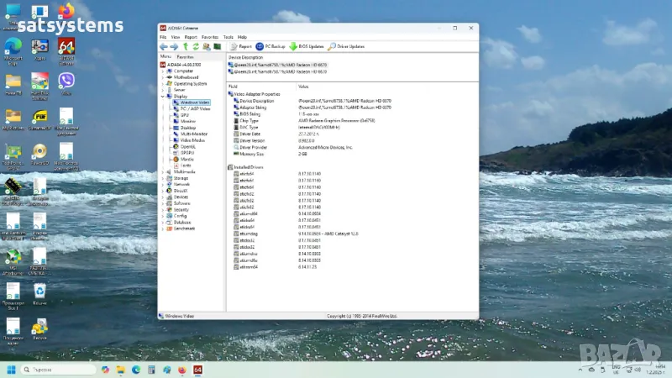The image size is (672, 378).
Task: Select the Benchmark tree item
Action: 184,228
